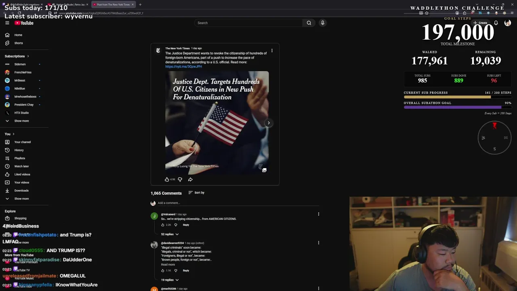Image resolution: width=517 pixels, height=291 pixels.
Task: Dislike the New York Times post
Action: click(180, 179)
